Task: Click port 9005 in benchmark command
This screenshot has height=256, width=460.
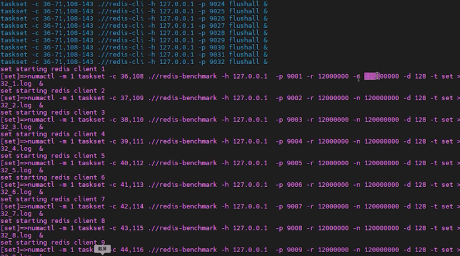Action: coord(294,163)
